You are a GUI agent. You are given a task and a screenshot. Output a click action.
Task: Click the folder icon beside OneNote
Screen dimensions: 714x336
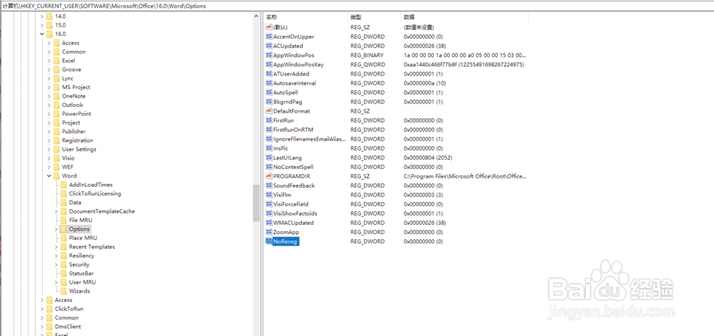tap(56, 96)
